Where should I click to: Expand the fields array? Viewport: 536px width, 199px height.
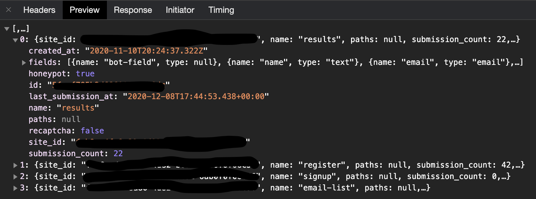click(24, 63)
